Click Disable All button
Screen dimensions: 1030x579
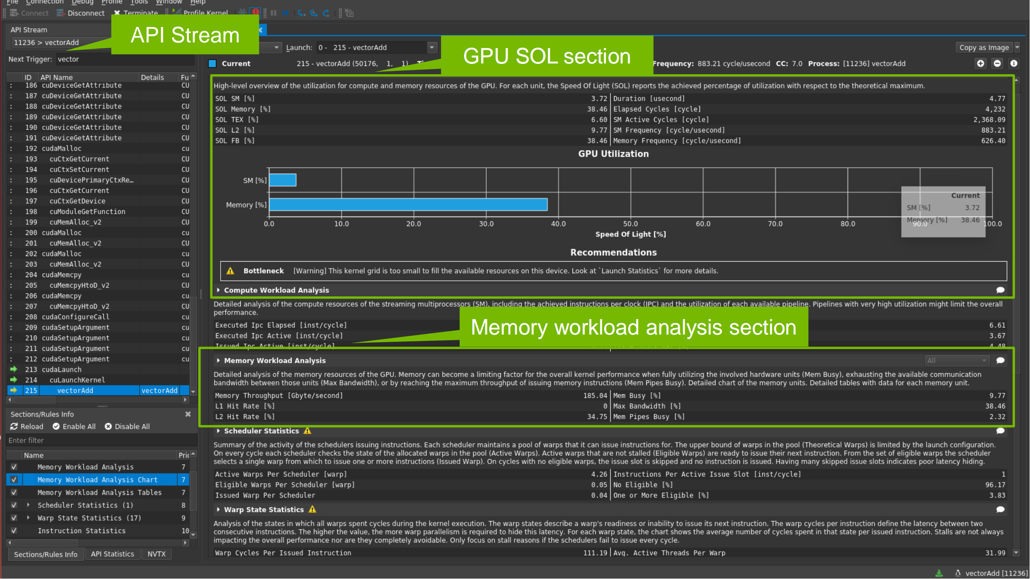(127, 426)
